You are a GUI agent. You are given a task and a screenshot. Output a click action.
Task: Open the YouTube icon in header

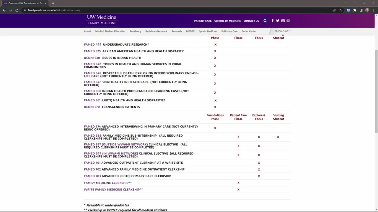point(288,21)
